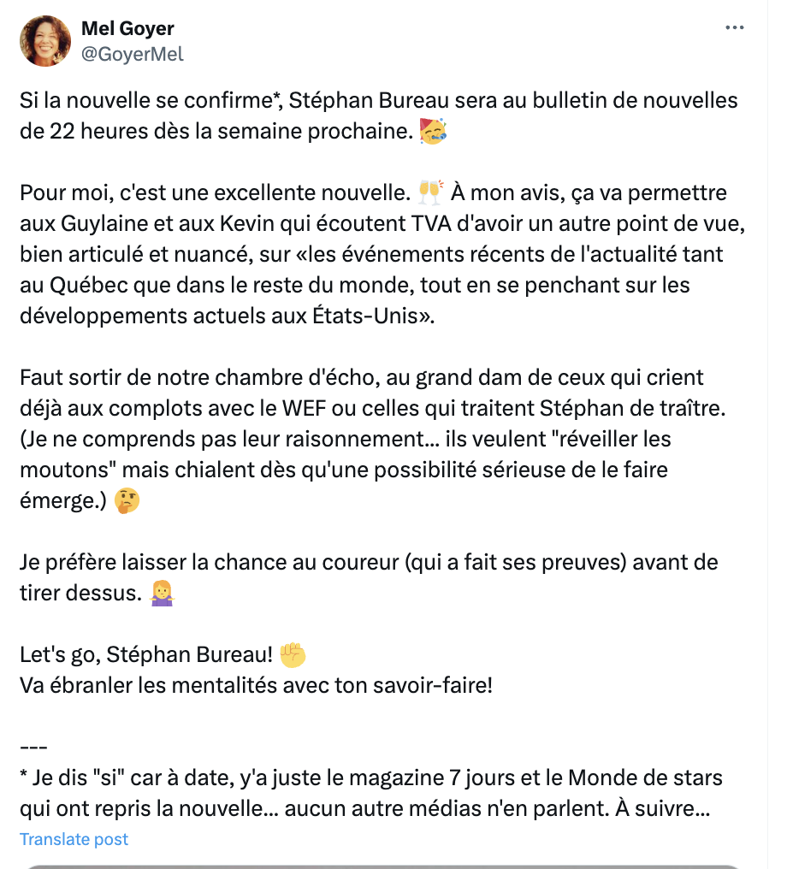
Task: Click the clinking glasses emoji
Action: click(430, 192)
